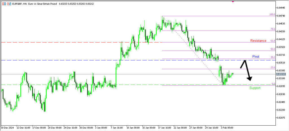Click the 10 Dec 2024 date on time axis

(8, 127)
